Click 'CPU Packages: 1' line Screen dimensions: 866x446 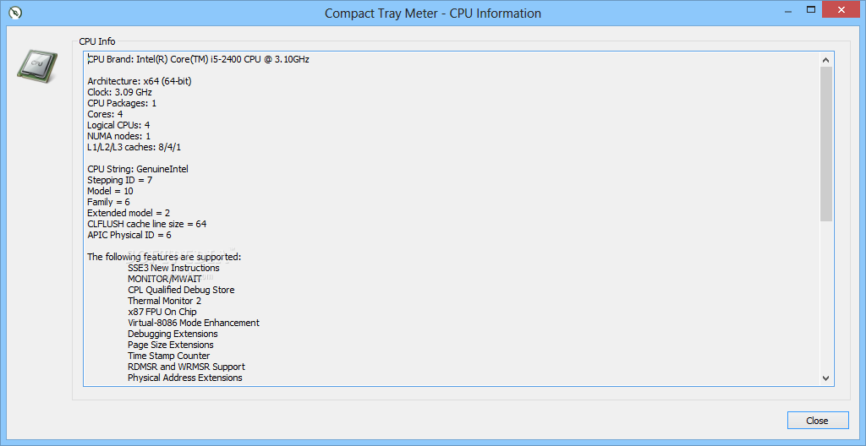pyautogui.click(x=122, y=103)
